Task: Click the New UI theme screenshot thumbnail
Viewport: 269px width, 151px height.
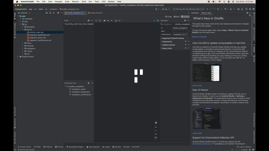Action: (207, 118)
